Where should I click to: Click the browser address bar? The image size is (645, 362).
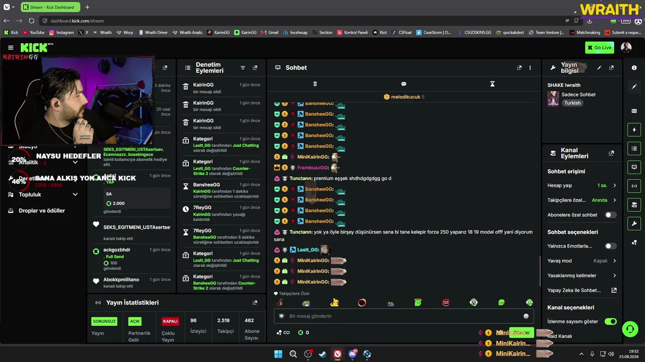point(302,21)
